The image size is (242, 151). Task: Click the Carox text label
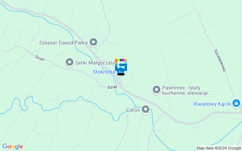coord(133,110)
